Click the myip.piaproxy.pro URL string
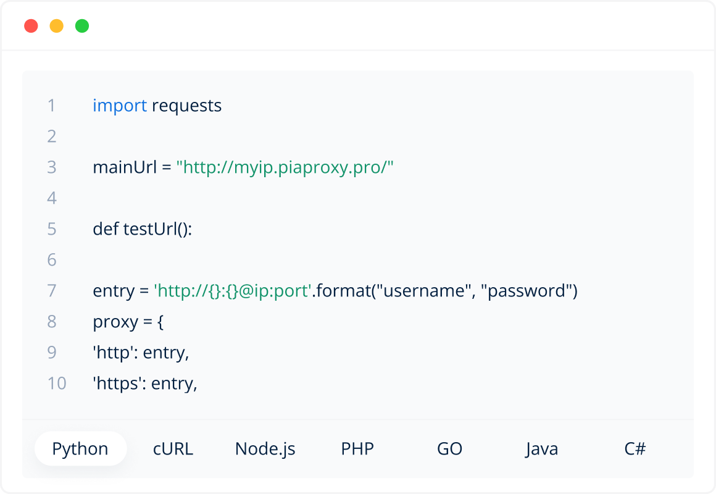Viewport: 716px width, 494px height. click(285, 167)
